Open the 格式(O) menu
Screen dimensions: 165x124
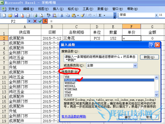pos(73,9)
